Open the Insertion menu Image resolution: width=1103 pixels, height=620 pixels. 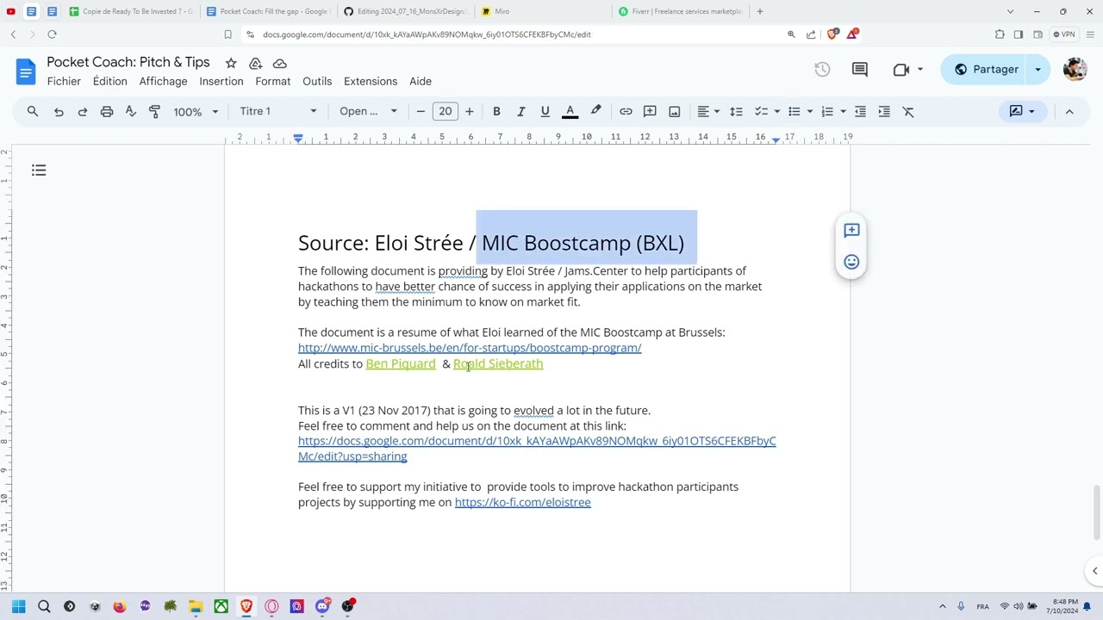[221, 81]
